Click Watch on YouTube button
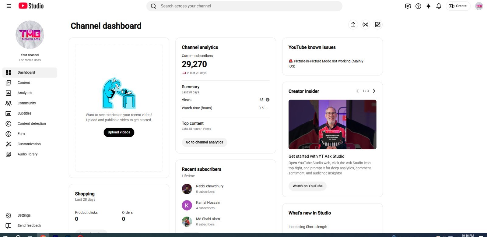 tap(307, 186)
